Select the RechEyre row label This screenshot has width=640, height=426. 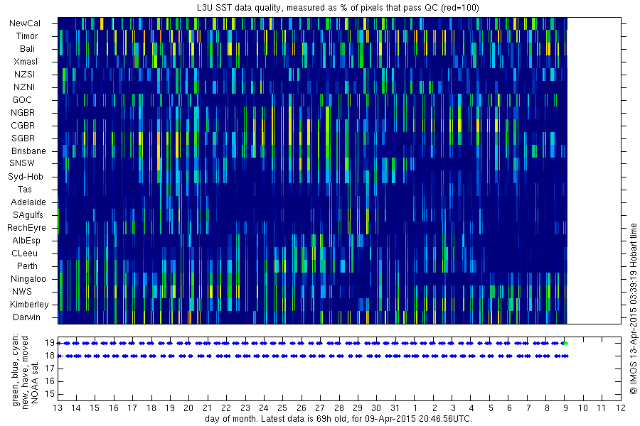pos(26,228)
